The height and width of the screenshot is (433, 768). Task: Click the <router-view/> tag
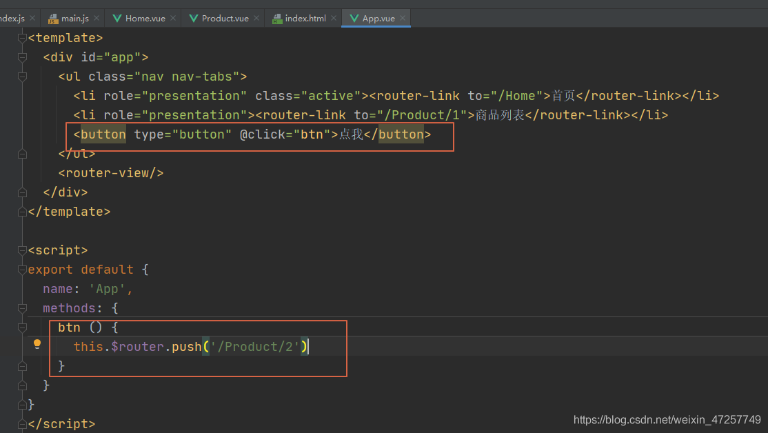111,173
